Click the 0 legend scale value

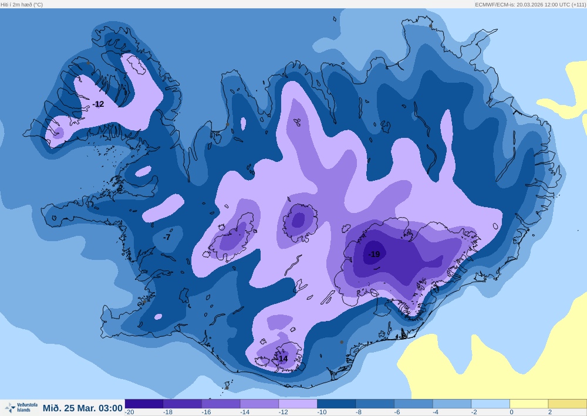click(511, 412)
